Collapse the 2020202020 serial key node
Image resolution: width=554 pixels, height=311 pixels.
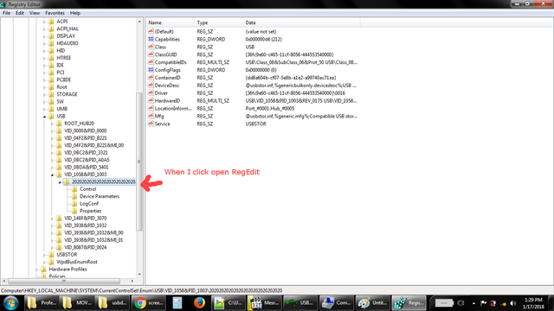point(60,182)
